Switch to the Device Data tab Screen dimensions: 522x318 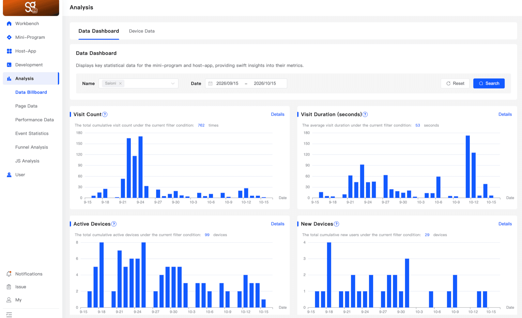(142, 31)
